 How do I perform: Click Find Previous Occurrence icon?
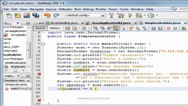[103, 28]
